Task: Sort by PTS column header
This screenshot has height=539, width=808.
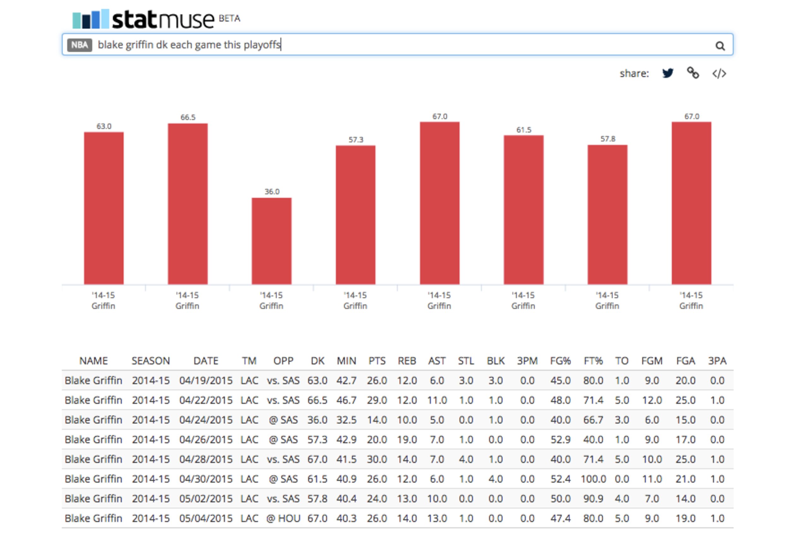Action: point(377,360)
